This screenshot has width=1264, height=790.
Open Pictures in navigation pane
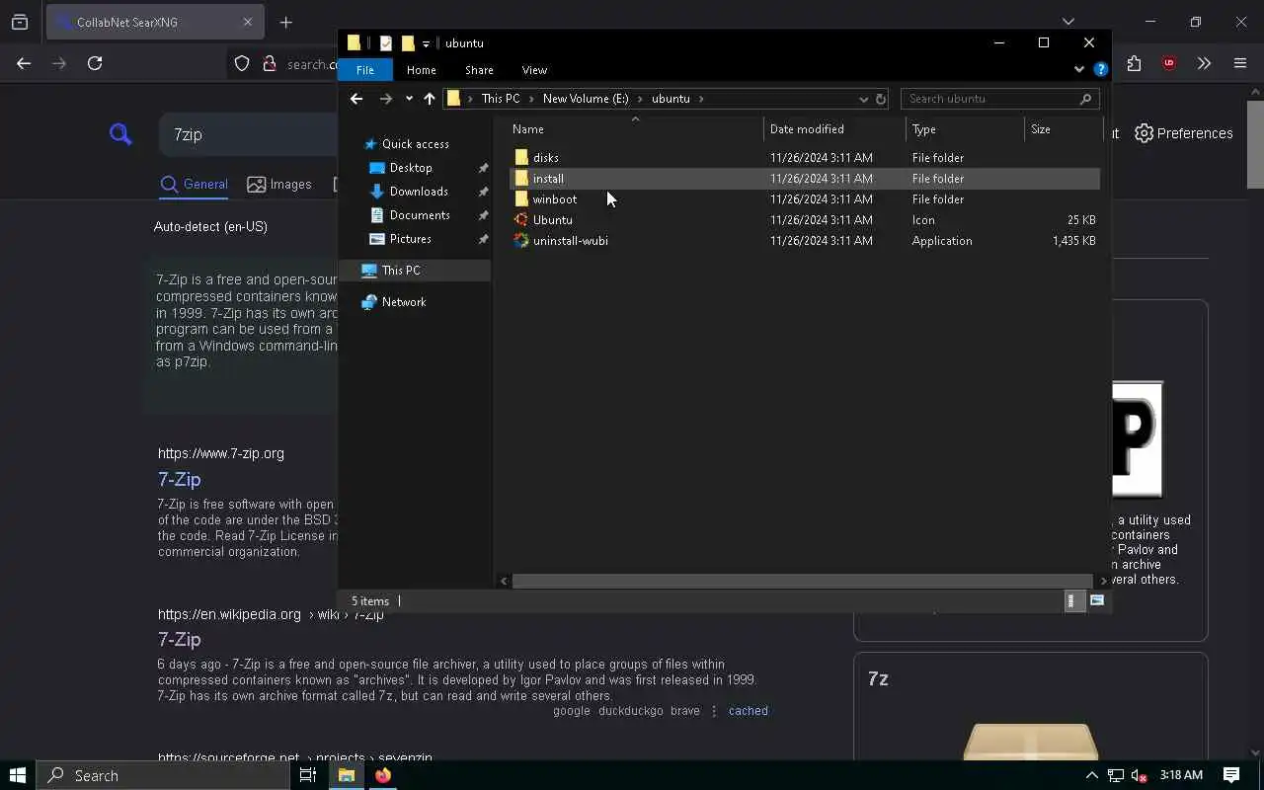click(x=410, y=239)
